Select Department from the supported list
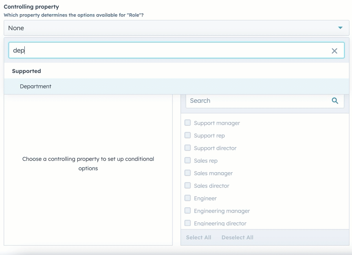 pyautogui.click(x=36, y=86)
